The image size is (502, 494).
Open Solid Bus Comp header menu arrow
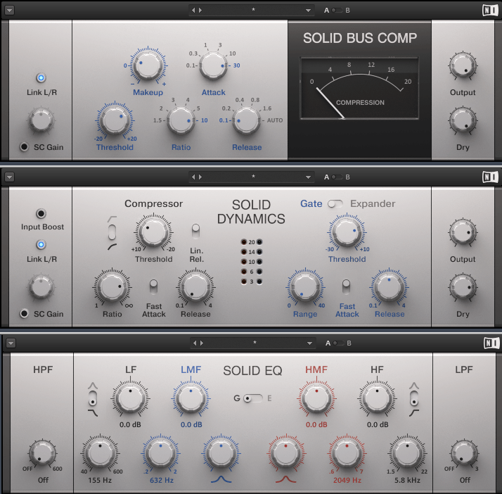click(x=10, y=11)
